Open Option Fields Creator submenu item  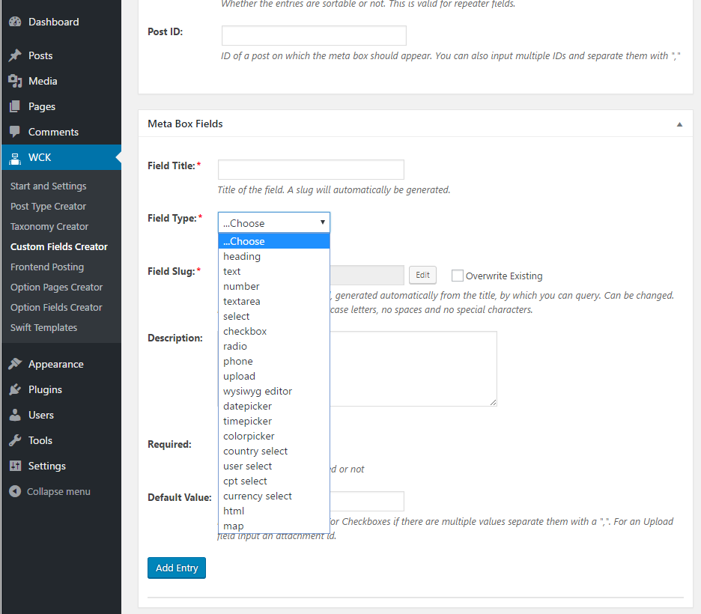pyautogui.click(x=56, y=308)
